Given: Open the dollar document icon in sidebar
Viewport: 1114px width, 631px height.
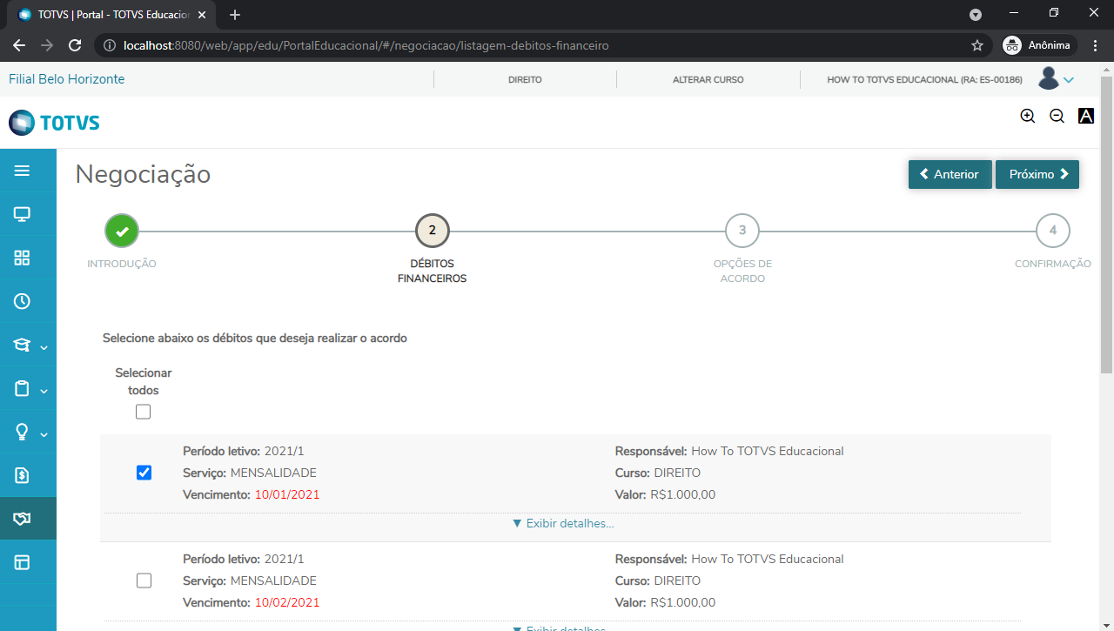Looking at the screenshot, I should pos(22,475).
